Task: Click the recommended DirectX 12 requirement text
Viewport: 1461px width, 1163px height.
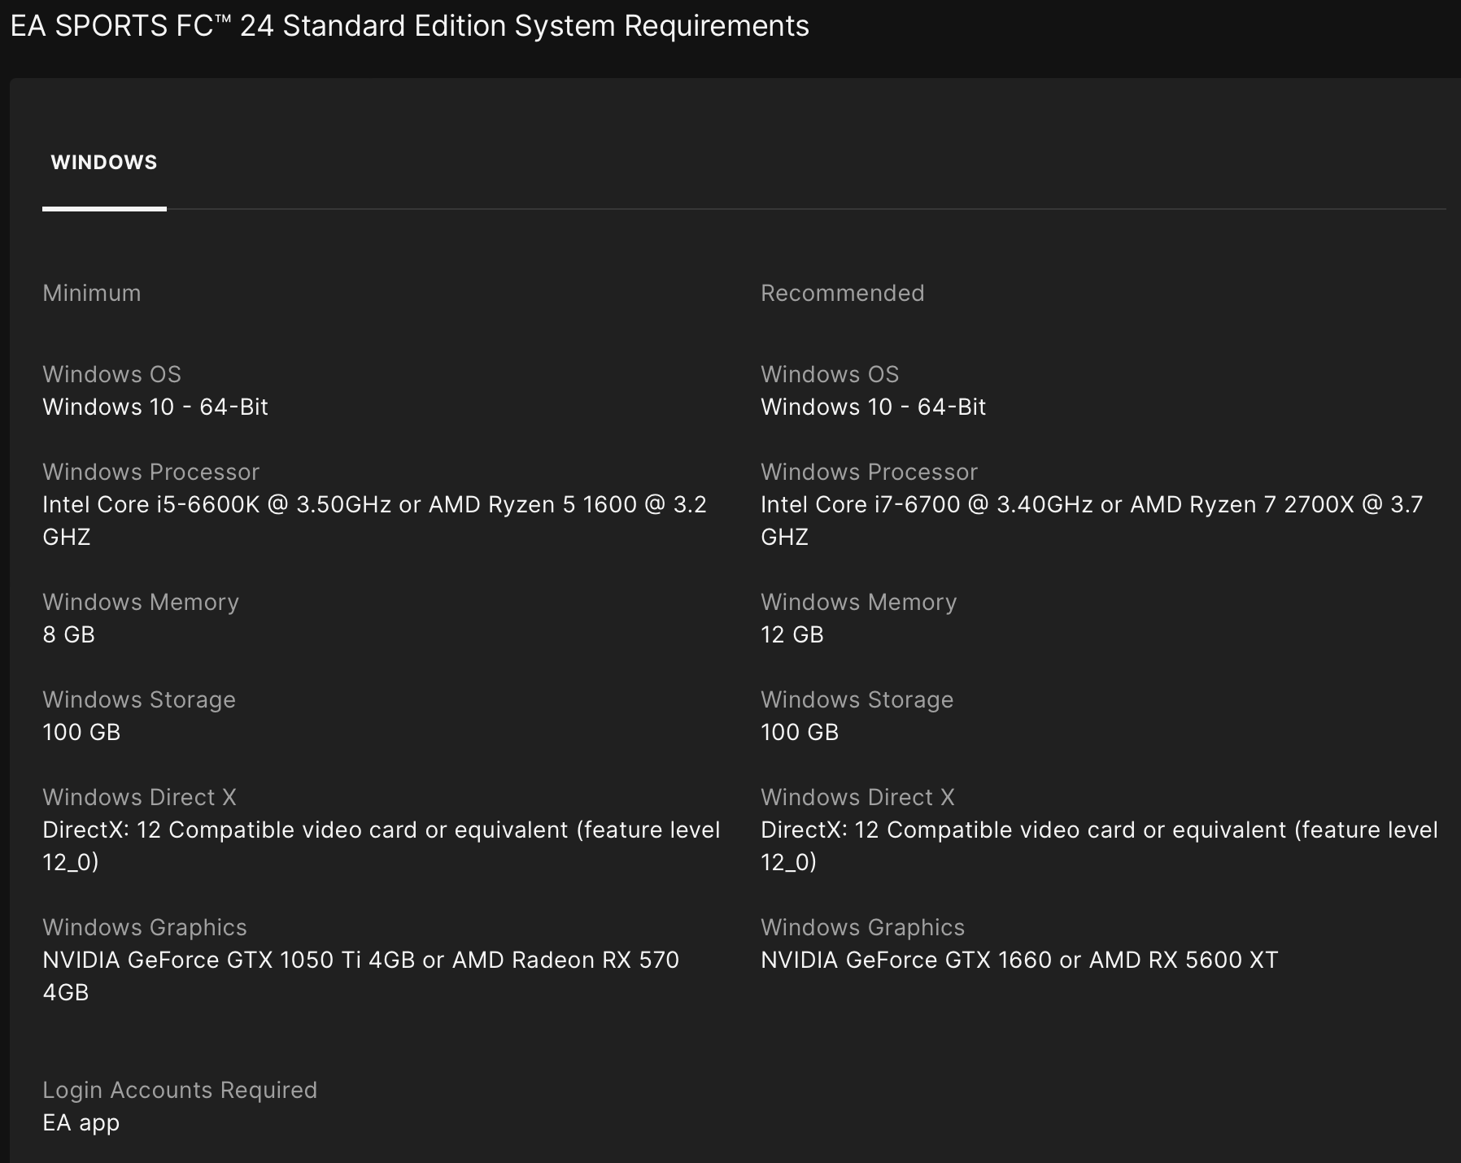Action: click(x=1099, y=830)
